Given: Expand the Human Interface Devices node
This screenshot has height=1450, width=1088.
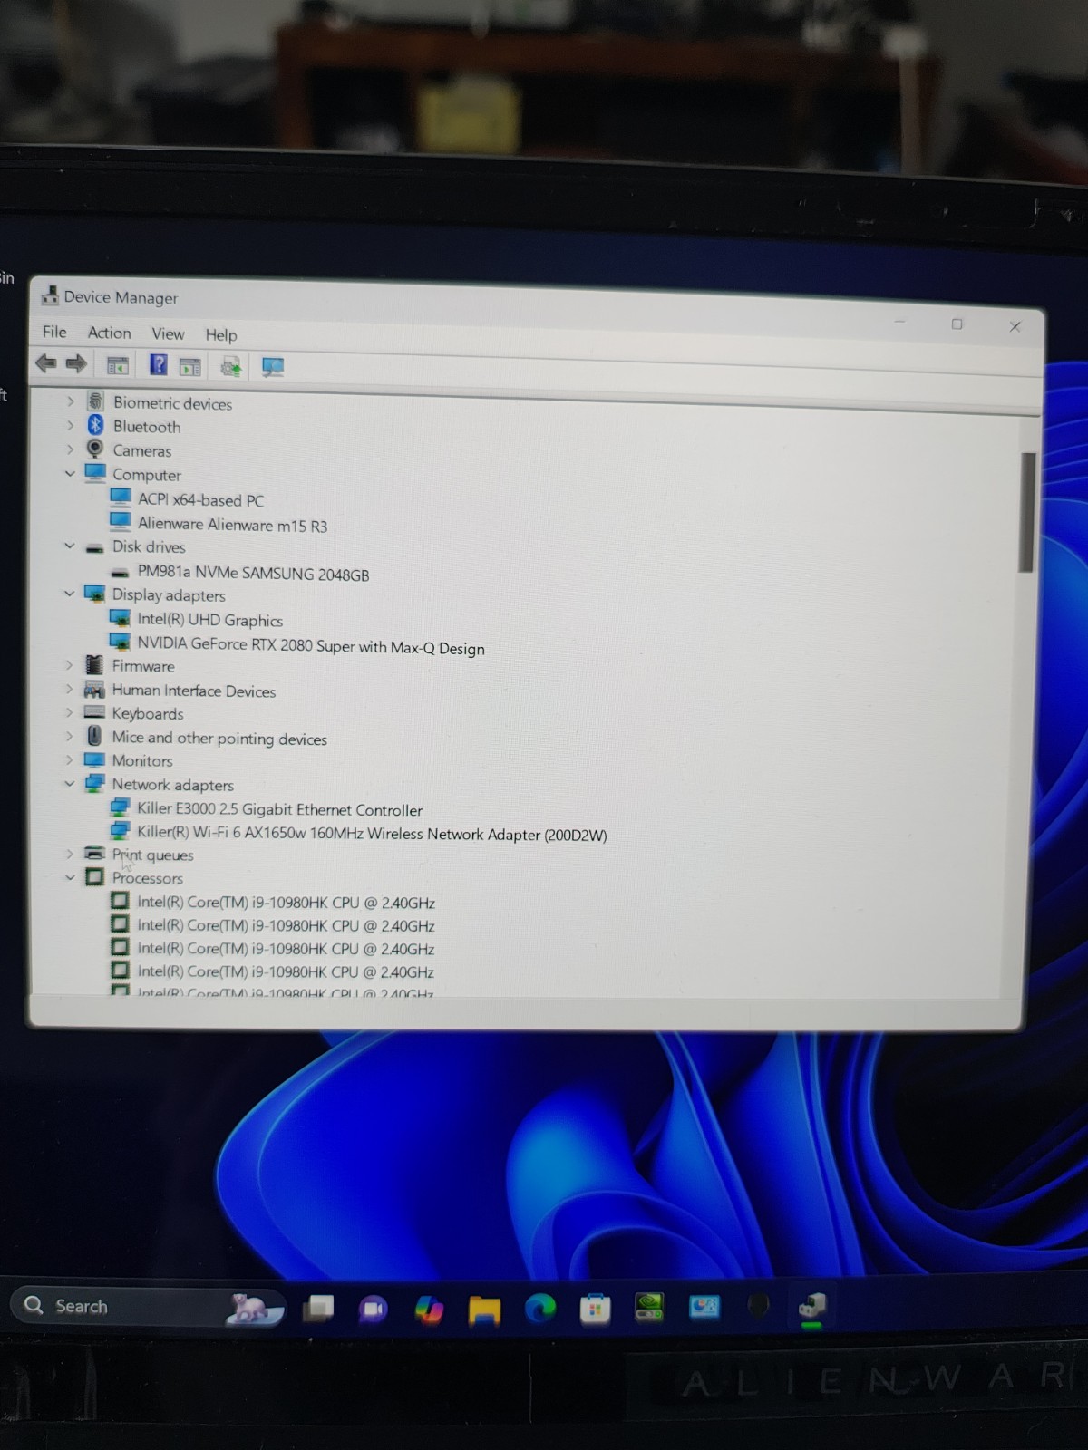Looking at the screenshot, I should click(x=70, y=689).
